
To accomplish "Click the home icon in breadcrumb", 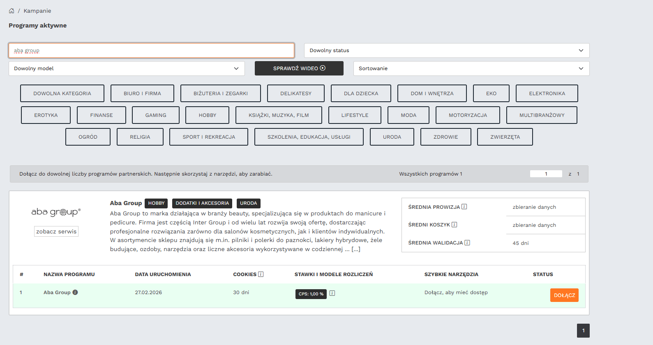I will 12,11.
